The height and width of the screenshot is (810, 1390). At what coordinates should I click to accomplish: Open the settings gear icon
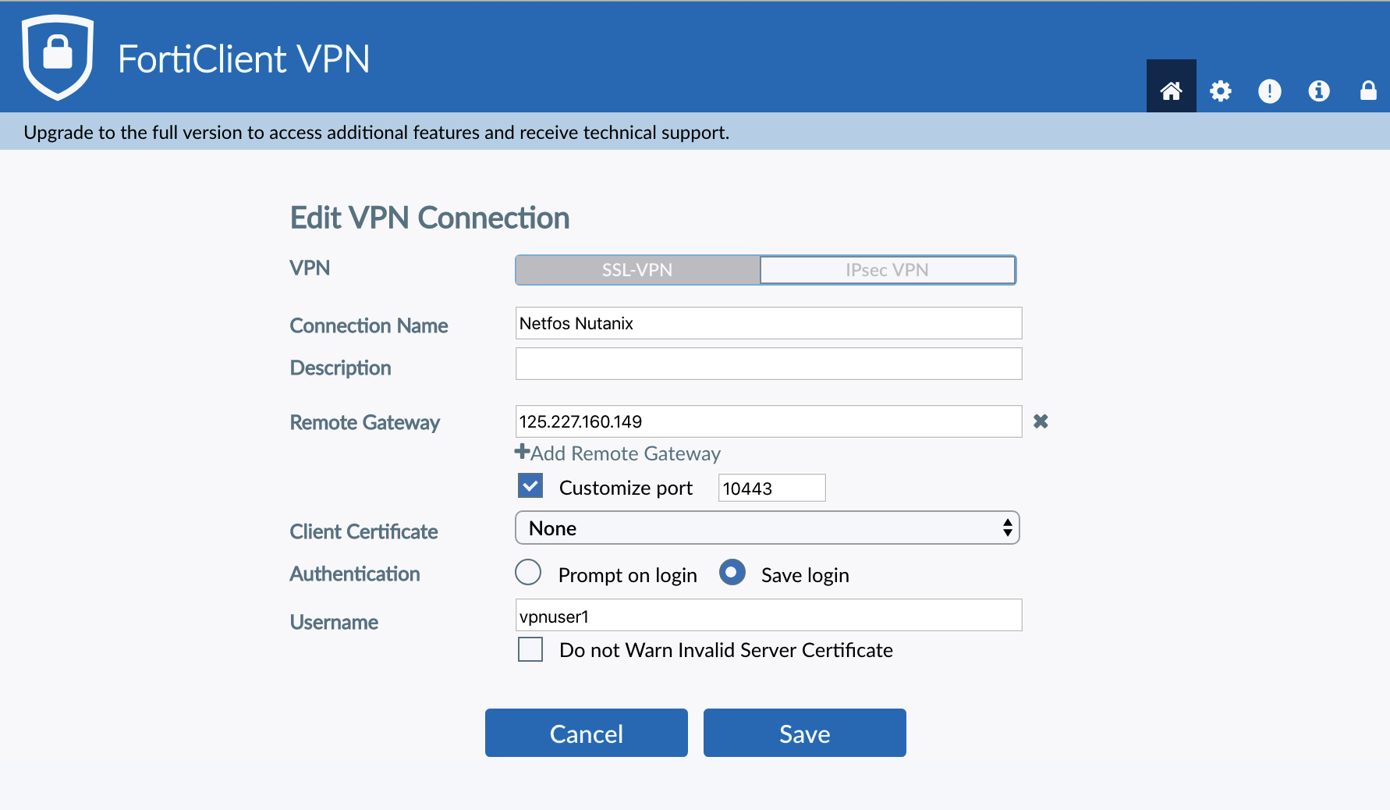tap(1220, 91)
